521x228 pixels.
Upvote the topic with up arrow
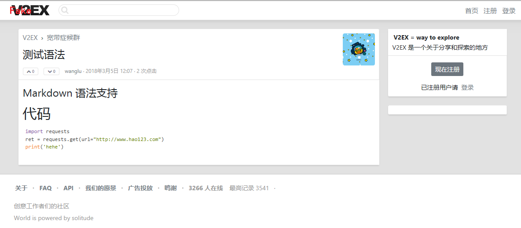30,71
